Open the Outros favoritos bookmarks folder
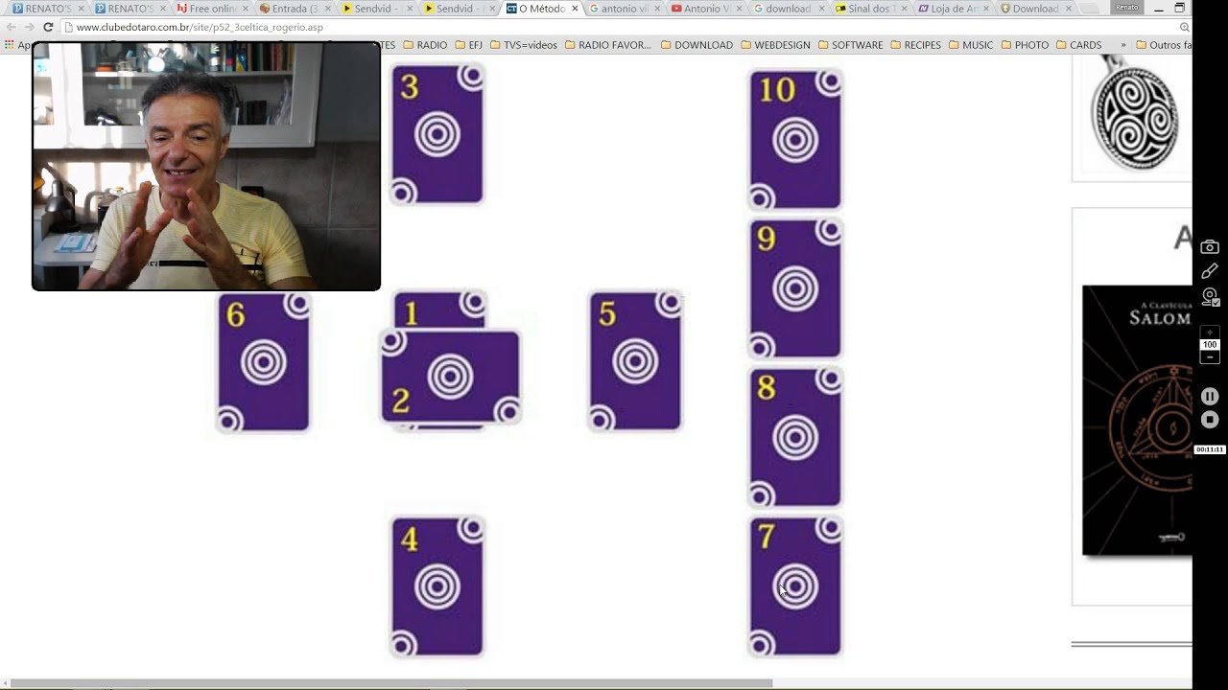 (1163, 45)
